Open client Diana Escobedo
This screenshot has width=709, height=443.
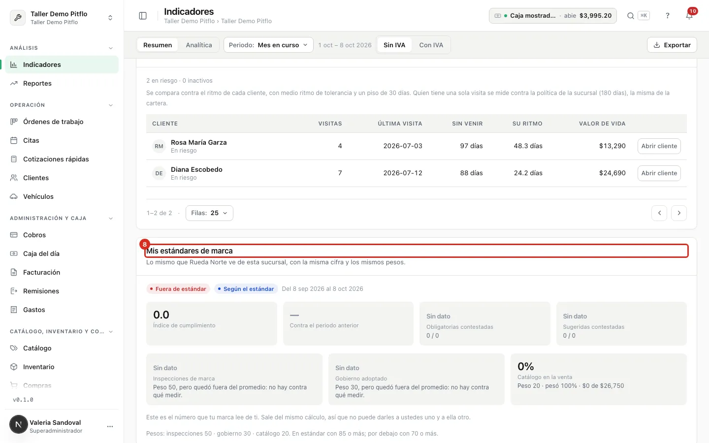coord(659,173)
